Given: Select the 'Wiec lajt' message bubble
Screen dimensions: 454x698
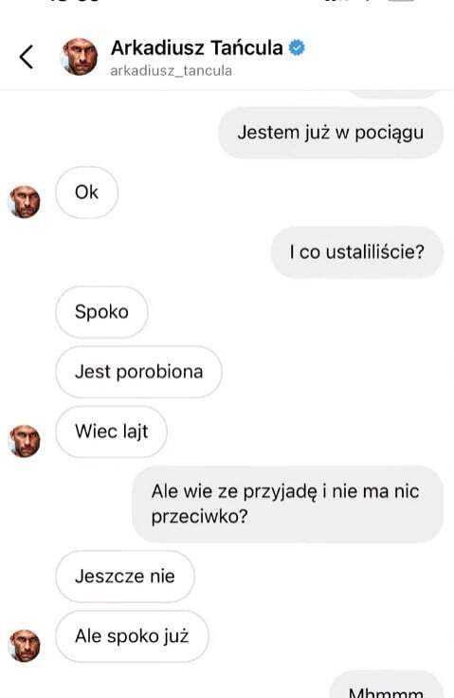Looking at the screenshot, I should click(111, 432).
